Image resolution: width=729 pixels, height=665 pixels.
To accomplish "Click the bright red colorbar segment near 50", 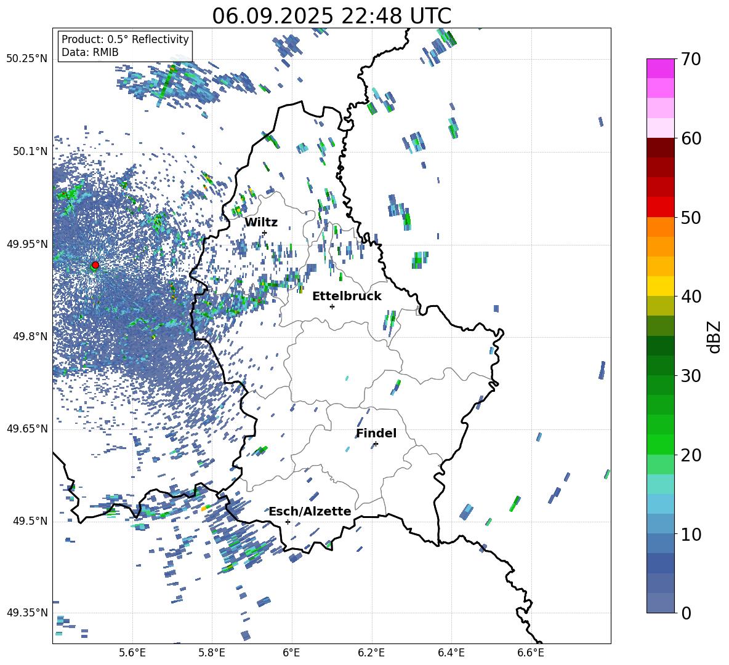I will (660, 207).
